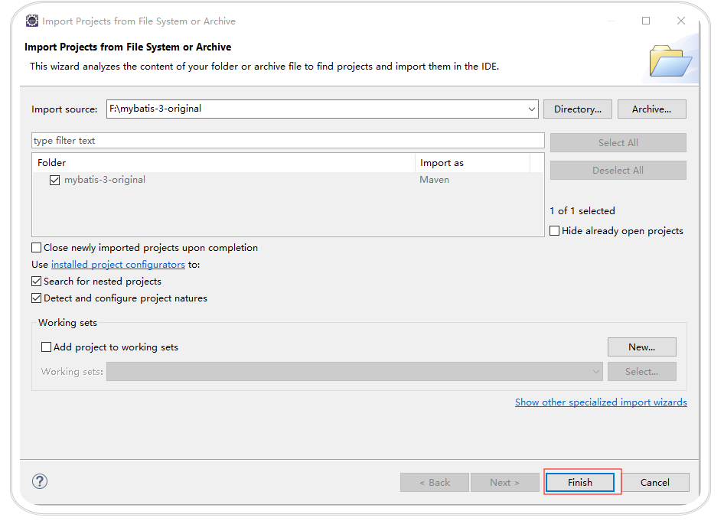The height and width of the screenshot is (521, 724).
Task: Click the Eclipse icon in title bar
Action: point(32,21)
